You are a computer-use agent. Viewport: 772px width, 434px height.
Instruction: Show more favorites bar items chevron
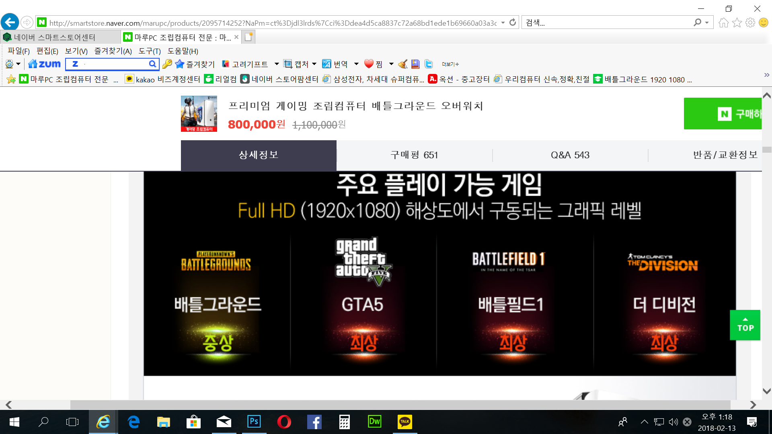point(766,75)
